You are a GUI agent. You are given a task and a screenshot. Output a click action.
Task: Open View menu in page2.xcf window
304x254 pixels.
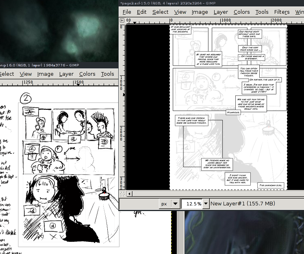(180, 12)
